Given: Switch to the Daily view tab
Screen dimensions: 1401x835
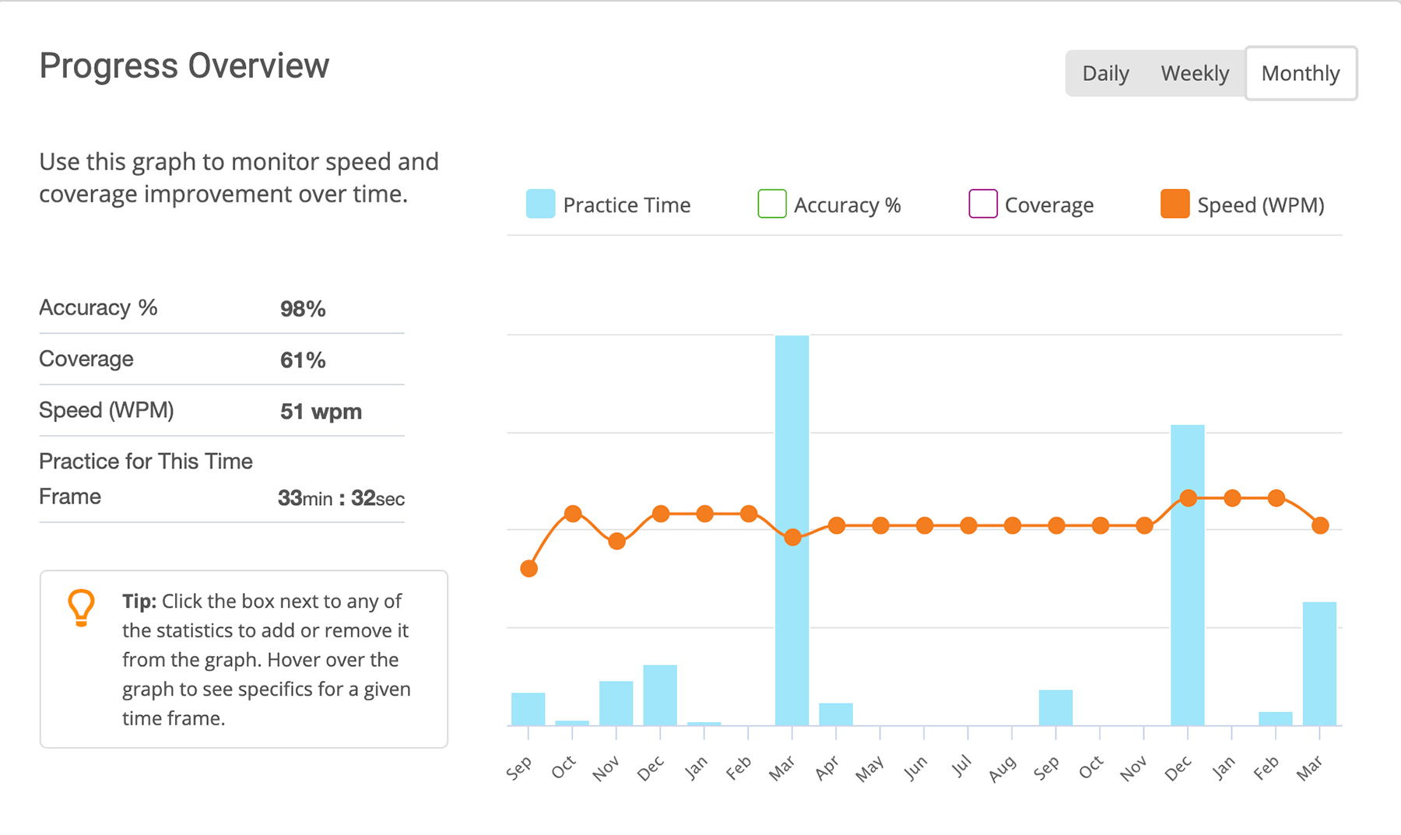Looking at the screenshot, I should point(1105,73).
